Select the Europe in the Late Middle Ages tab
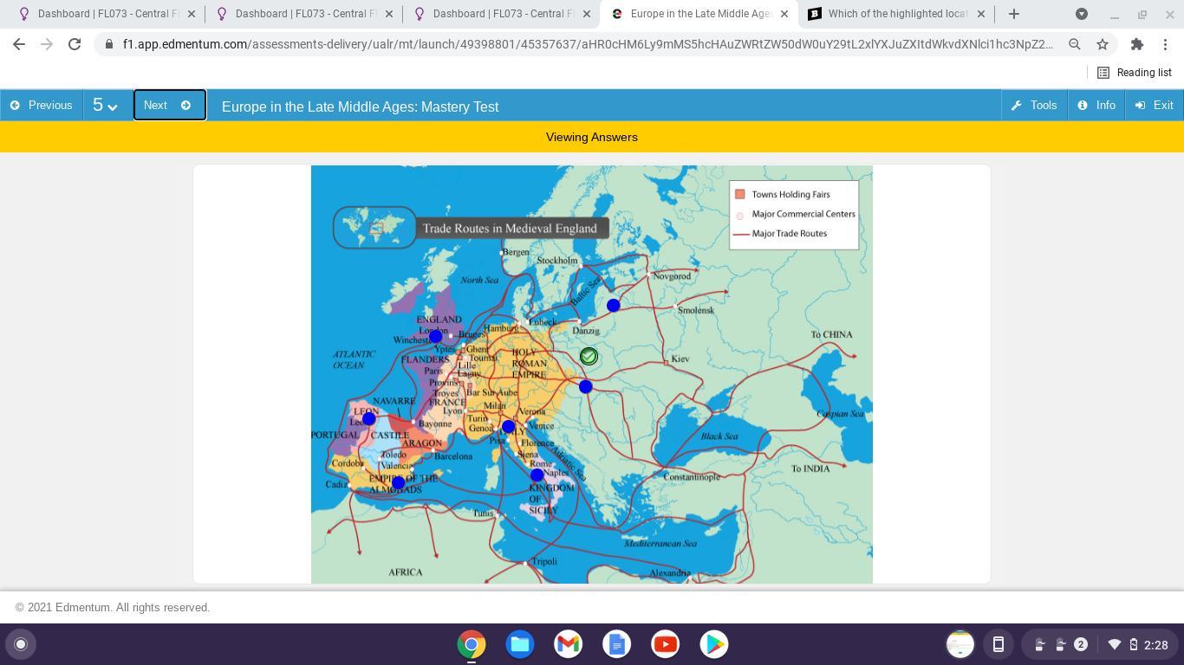The image size is (1184, 665). [x=699, y=14]
